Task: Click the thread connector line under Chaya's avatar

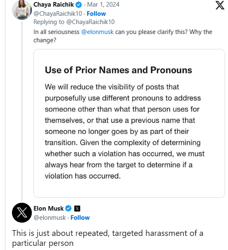Action: click(22, 111)
